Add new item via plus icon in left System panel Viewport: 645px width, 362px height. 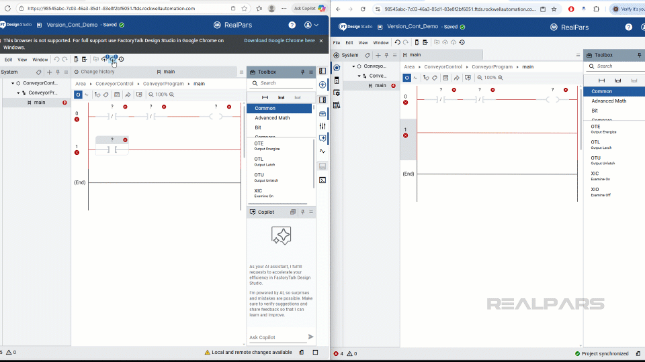pyautogui.click(x=49, y=72)
